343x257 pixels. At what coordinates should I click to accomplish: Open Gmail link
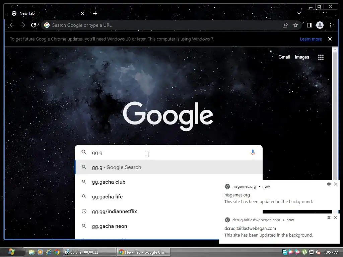[x=284, y=57]
